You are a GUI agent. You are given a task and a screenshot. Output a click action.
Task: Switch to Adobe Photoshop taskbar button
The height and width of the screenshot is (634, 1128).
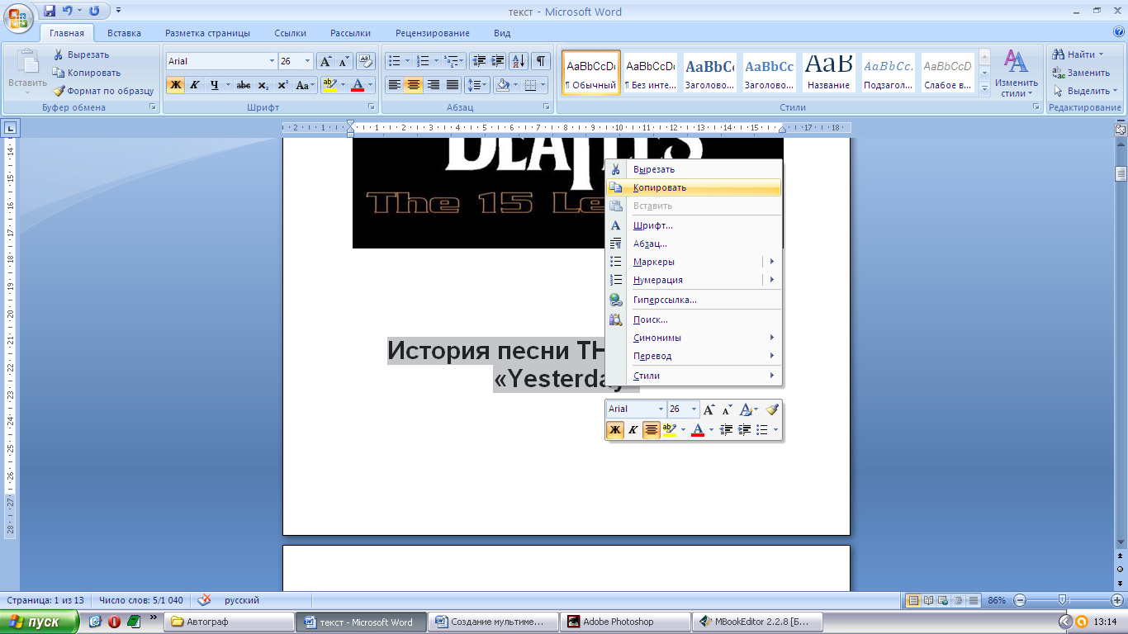tap(625, 622)
